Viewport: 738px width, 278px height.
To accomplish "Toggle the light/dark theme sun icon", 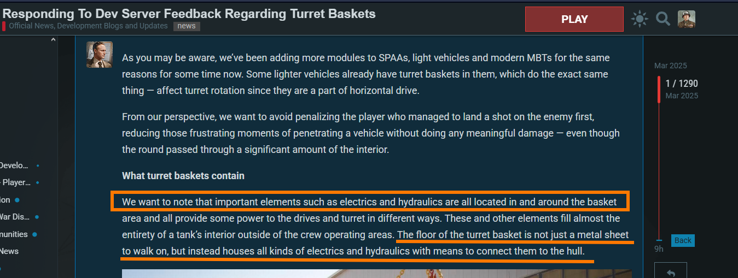I will click(x=639, y=19).
